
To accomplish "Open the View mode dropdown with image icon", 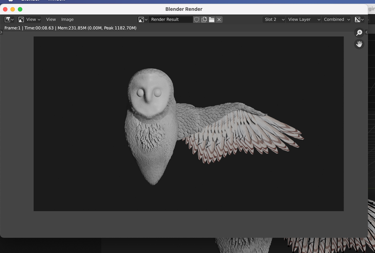I will pos(30,19).
